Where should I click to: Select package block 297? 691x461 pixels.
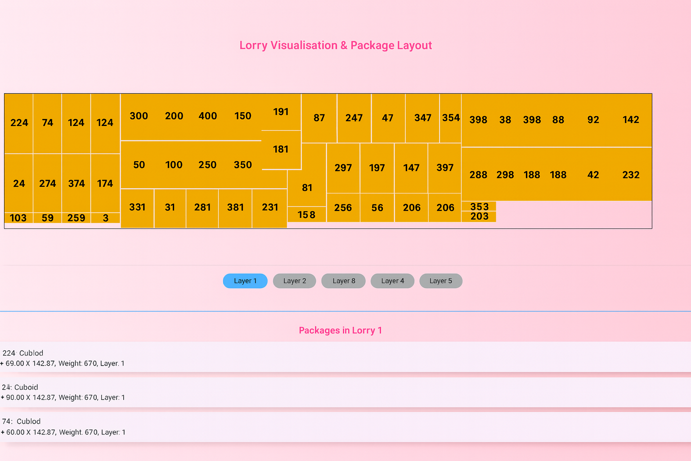point(343,168)
